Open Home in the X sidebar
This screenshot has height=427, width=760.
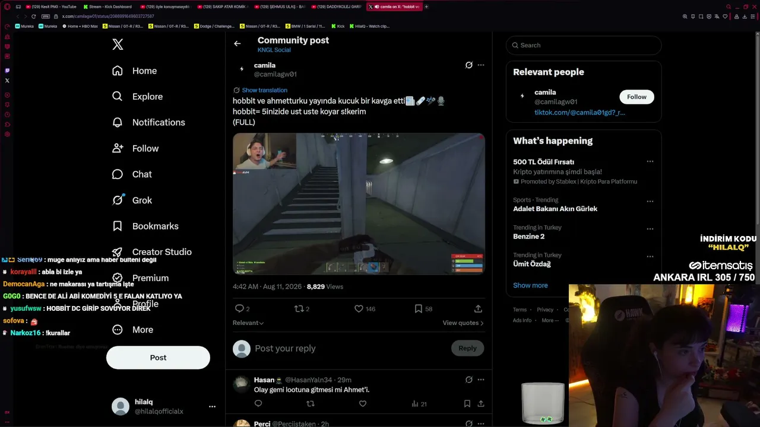pyautogui.click(x=135, y=71)
